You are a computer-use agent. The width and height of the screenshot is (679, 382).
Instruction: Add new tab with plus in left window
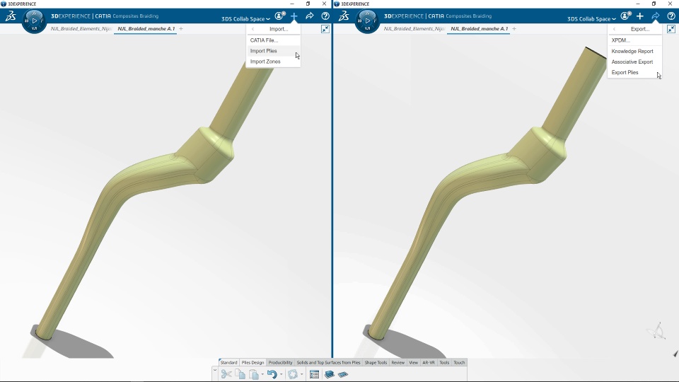tap(181, 28)
